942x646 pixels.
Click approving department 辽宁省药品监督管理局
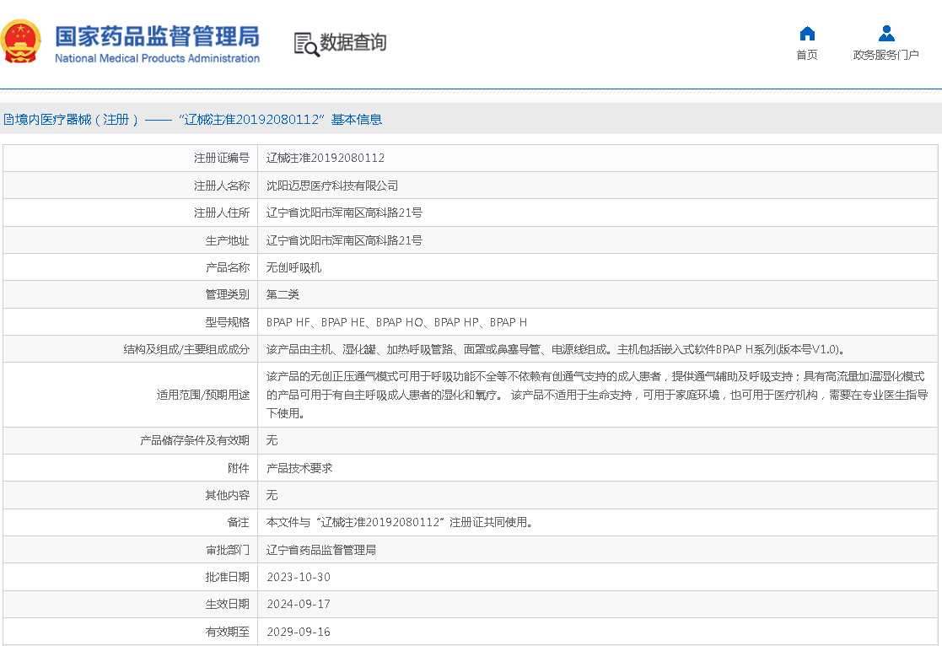321,550
